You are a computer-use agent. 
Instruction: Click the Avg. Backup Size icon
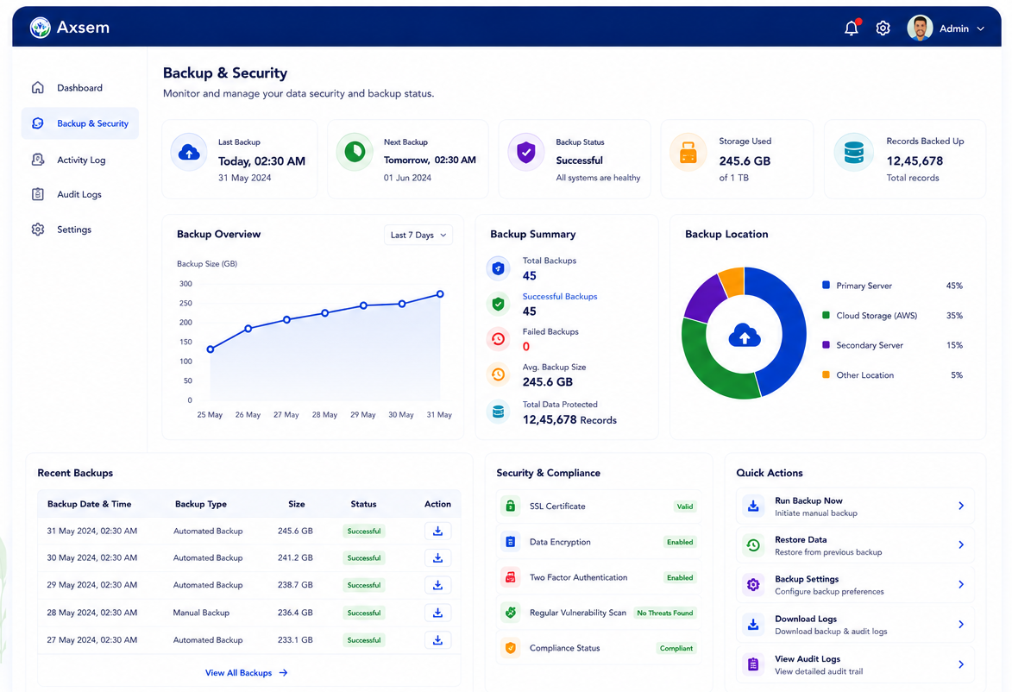[x=499, y=374]
